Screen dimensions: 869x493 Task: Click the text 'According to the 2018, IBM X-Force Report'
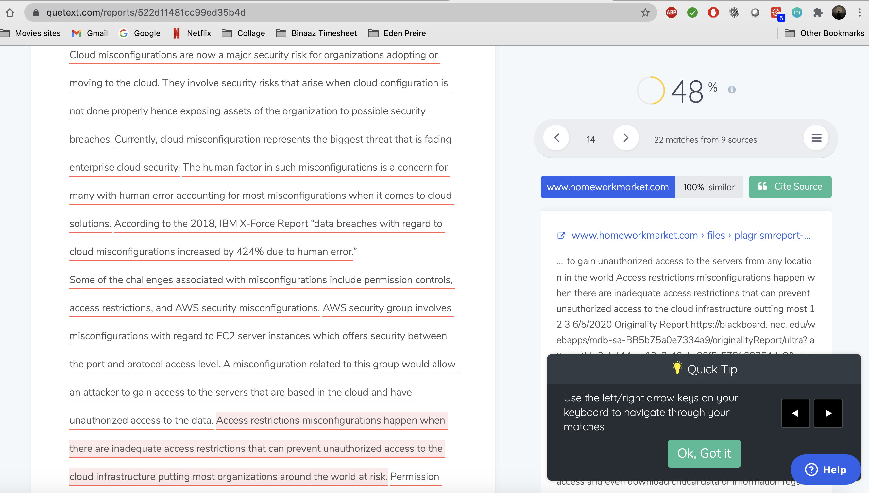click(211, 224)
